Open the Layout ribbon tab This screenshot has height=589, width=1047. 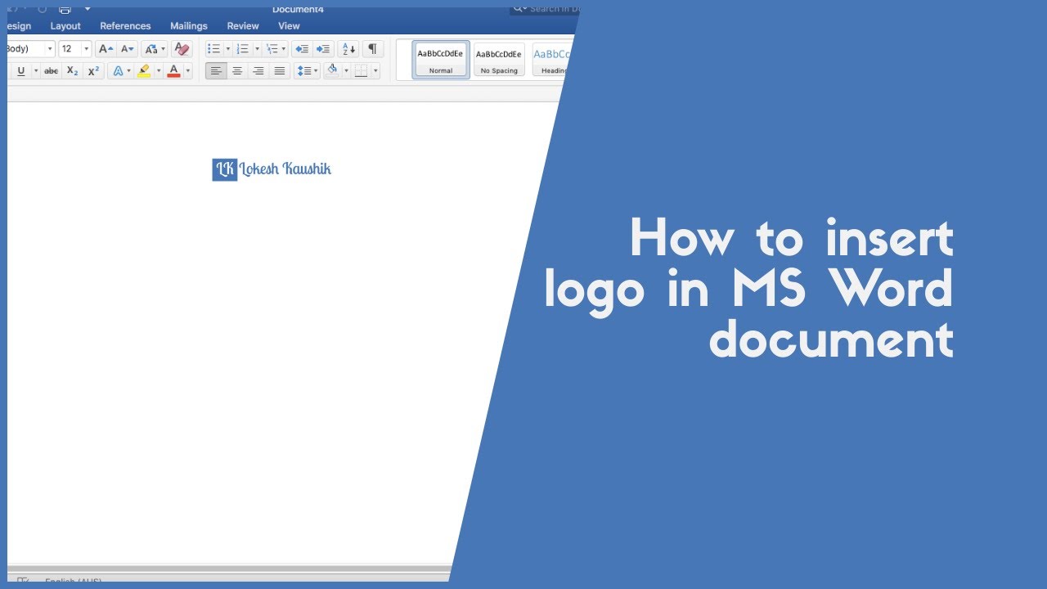click(x=65, y=26)
